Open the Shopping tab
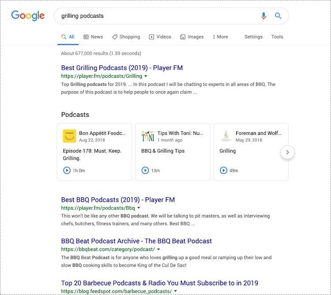Image resolution: width=331 pixels, height=295 pixels. pos(126,37)
